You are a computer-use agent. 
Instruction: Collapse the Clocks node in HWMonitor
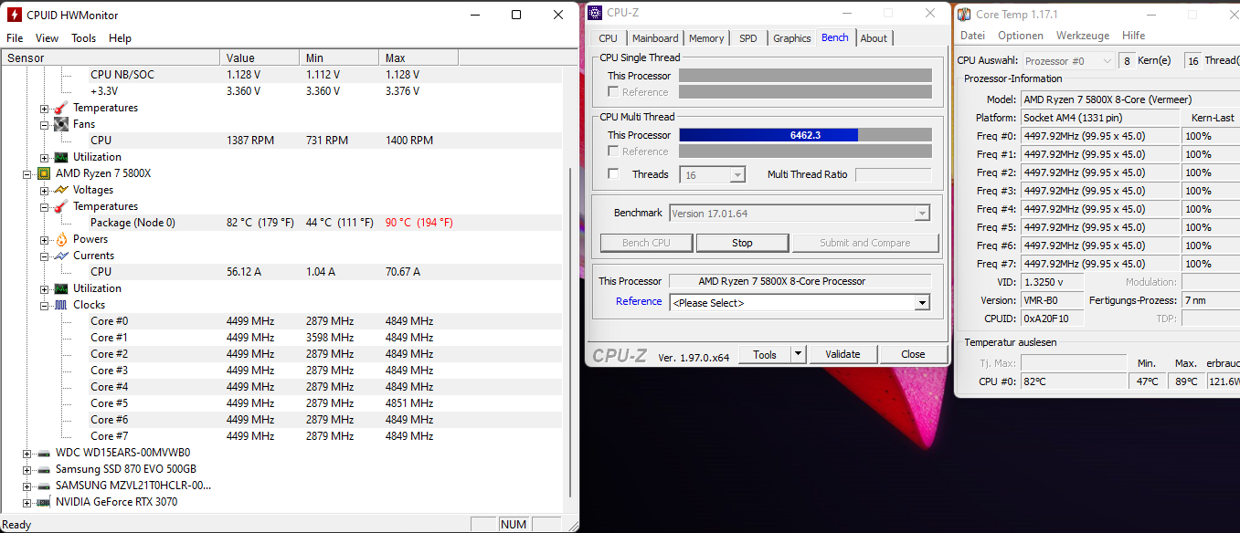(44, 305)
